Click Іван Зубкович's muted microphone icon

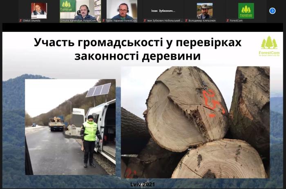(x=145, y=20)
